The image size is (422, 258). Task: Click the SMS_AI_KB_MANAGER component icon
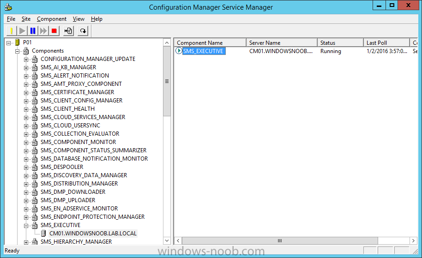point(35,67)
